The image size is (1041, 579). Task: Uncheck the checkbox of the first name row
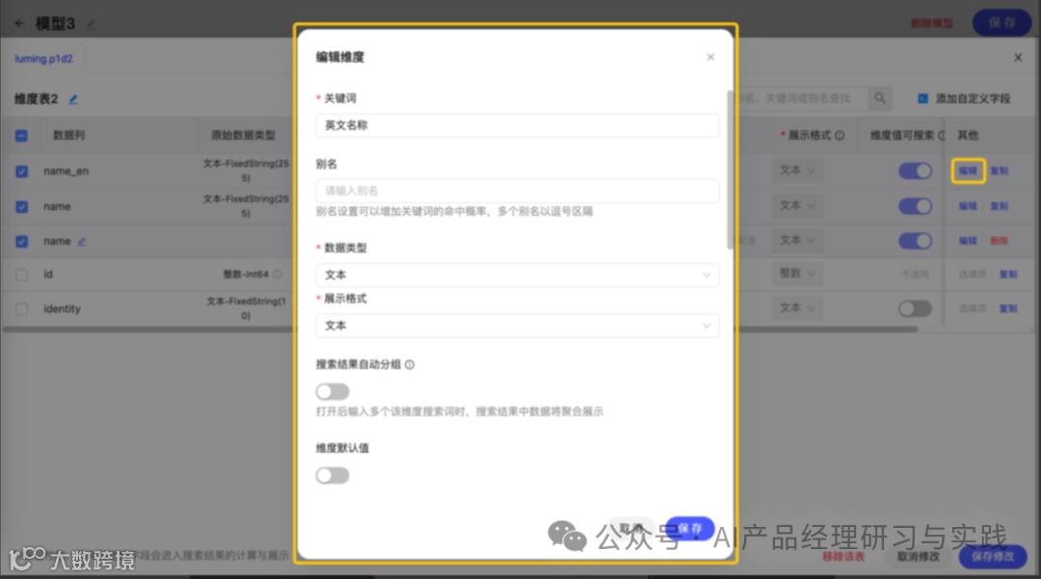[21, 207]
